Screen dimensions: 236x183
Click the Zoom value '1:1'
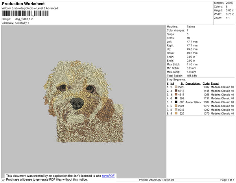click(x=228, y=18)
